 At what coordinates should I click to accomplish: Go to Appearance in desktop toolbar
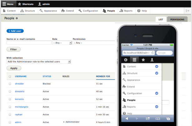tap(48, 11)
